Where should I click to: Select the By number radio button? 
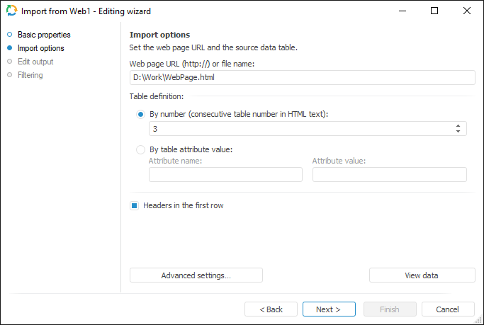pos(140,114)
